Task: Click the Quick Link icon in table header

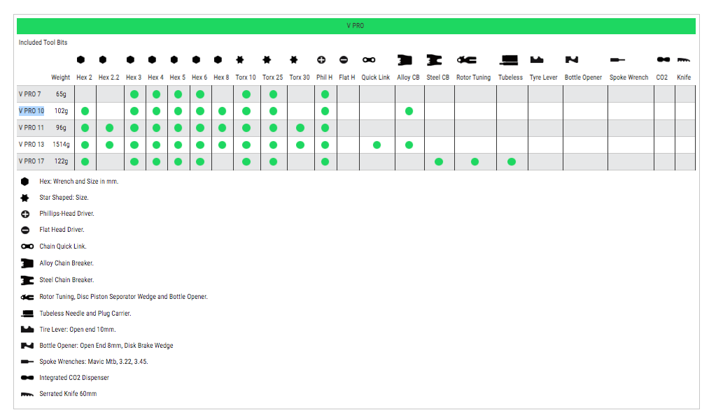Action: pos(369,60)
